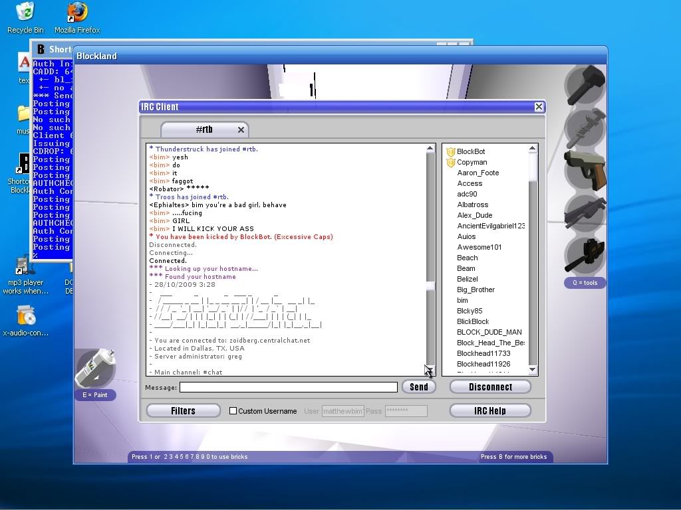Click the Q = tools label
The width and height of the screenshot is (681, 510).
[585, 283]
